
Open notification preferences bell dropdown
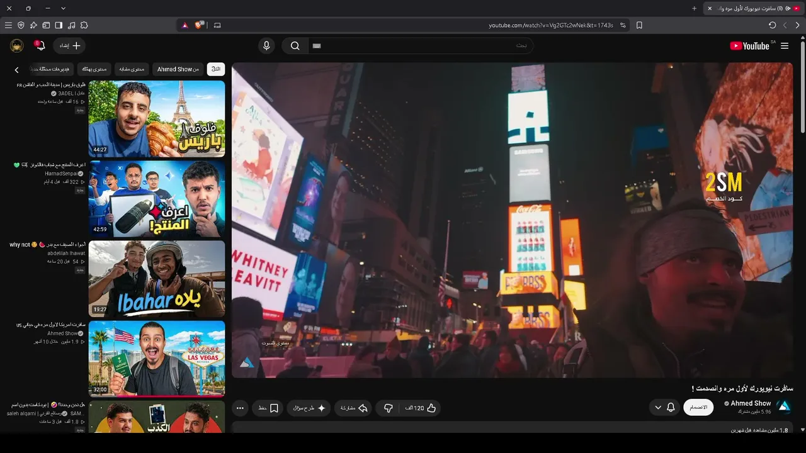[664, 408]
